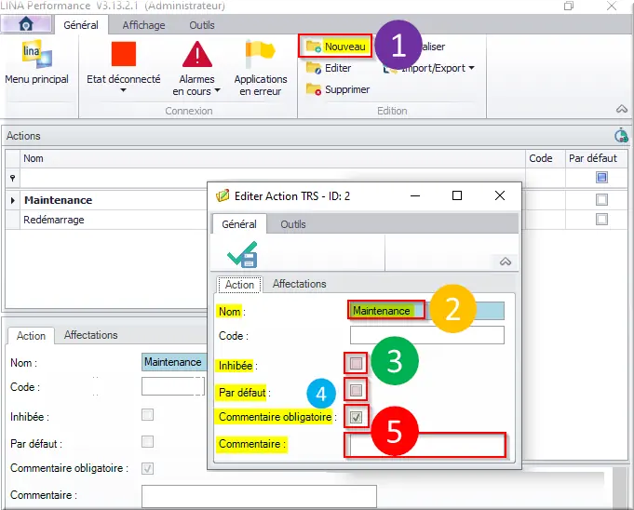This screenshot has height=510, width=634.
Task: Click the refresh icon in Actions panel
Action: 621,136
